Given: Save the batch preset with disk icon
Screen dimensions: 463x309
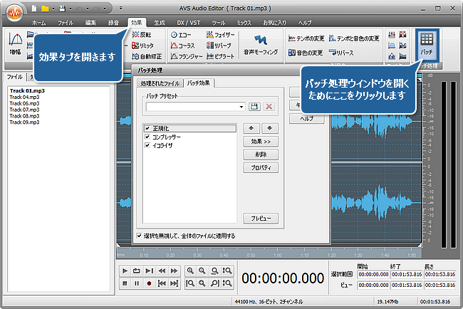Looking at the screenshot, I should 254,106.
